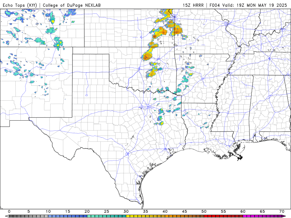
Task: Select the "15Z HRRR" model run text
Action: point(193,5)
